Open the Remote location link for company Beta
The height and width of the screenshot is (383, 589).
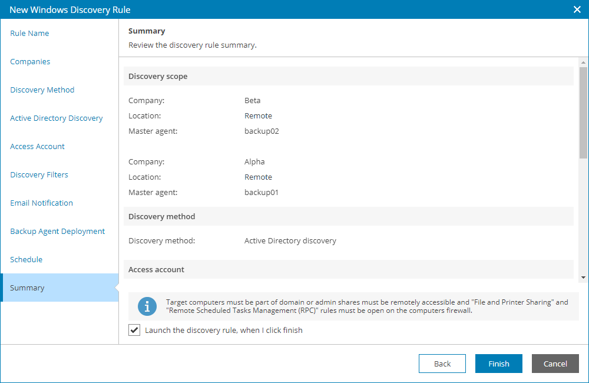tap(258, 115)
